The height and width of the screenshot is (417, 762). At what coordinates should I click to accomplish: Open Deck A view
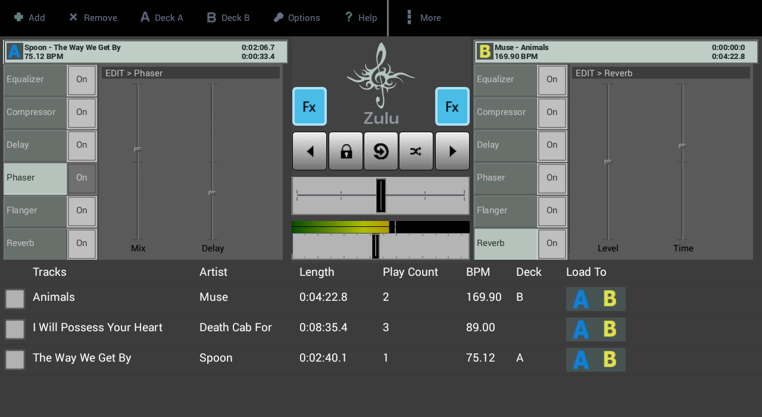point(161,17)
